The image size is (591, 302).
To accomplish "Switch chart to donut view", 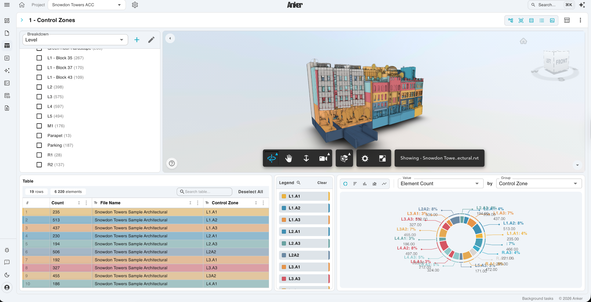I will click(345, 184).
